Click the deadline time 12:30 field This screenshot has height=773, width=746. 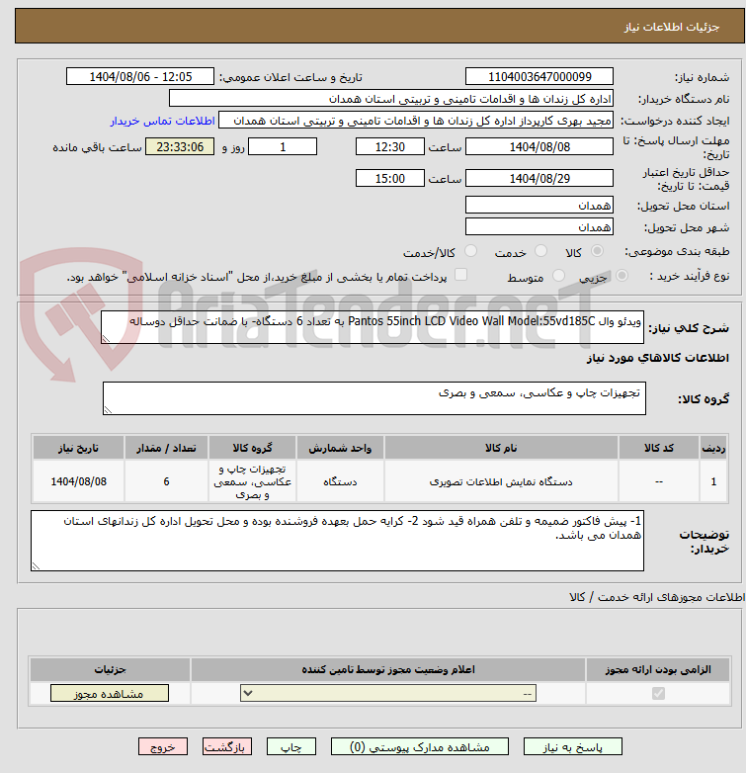tap(389, 147)
